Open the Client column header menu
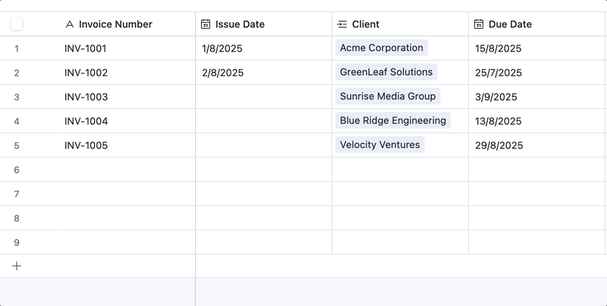This screenshot has width=607, height=306. pos(400,24)
